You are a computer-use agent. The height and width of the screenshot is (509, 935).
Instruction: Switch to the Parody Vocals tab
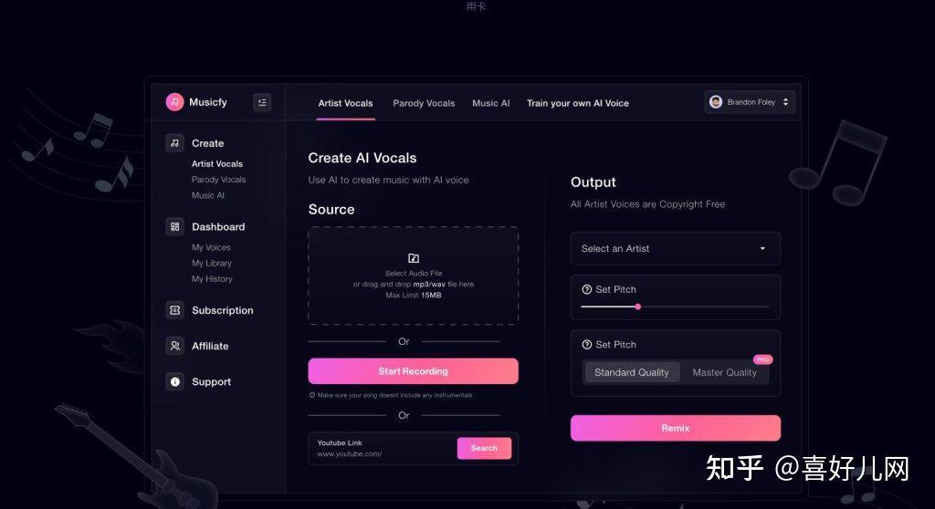[x=424, y=103]
